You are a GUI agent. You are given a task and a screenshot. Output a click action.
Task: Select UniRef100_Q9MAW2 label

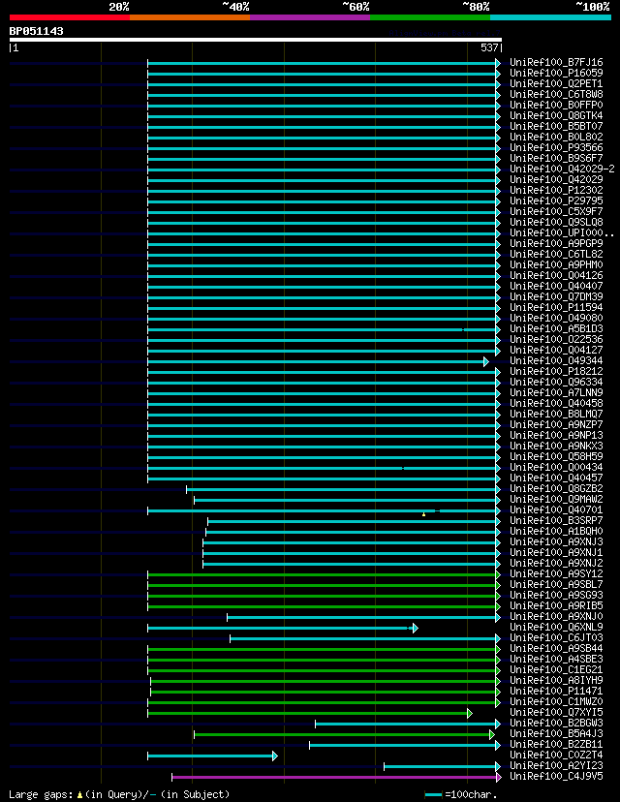coord(556,499)
